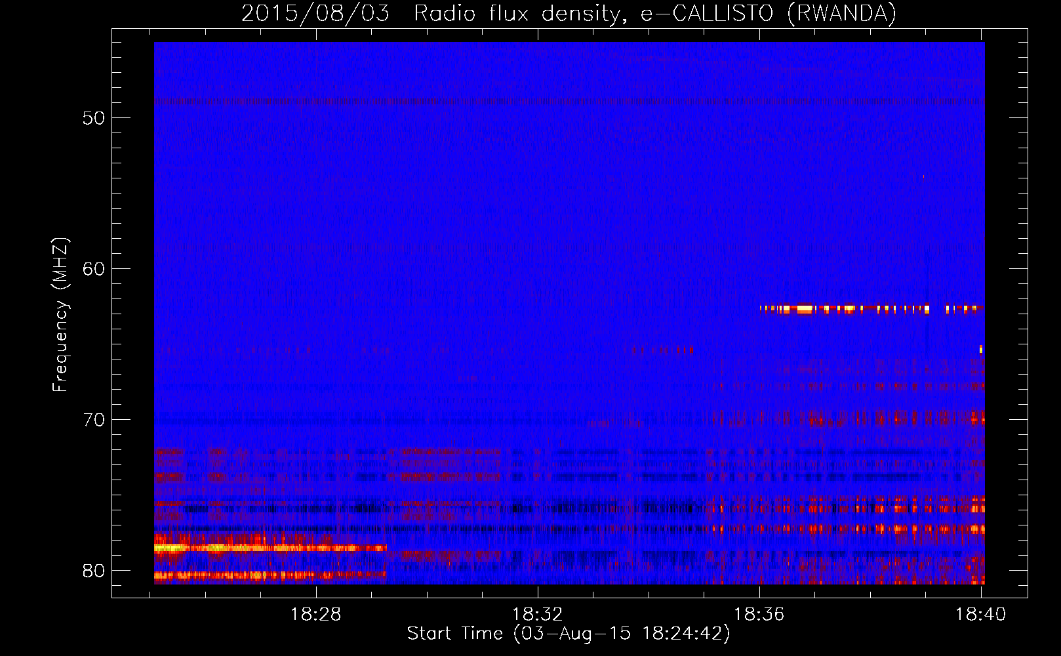Click the "Start Time (03-Aug-15 18:24:42)" label
Screen dimensions: 1061x656
[x=569, y=634]
